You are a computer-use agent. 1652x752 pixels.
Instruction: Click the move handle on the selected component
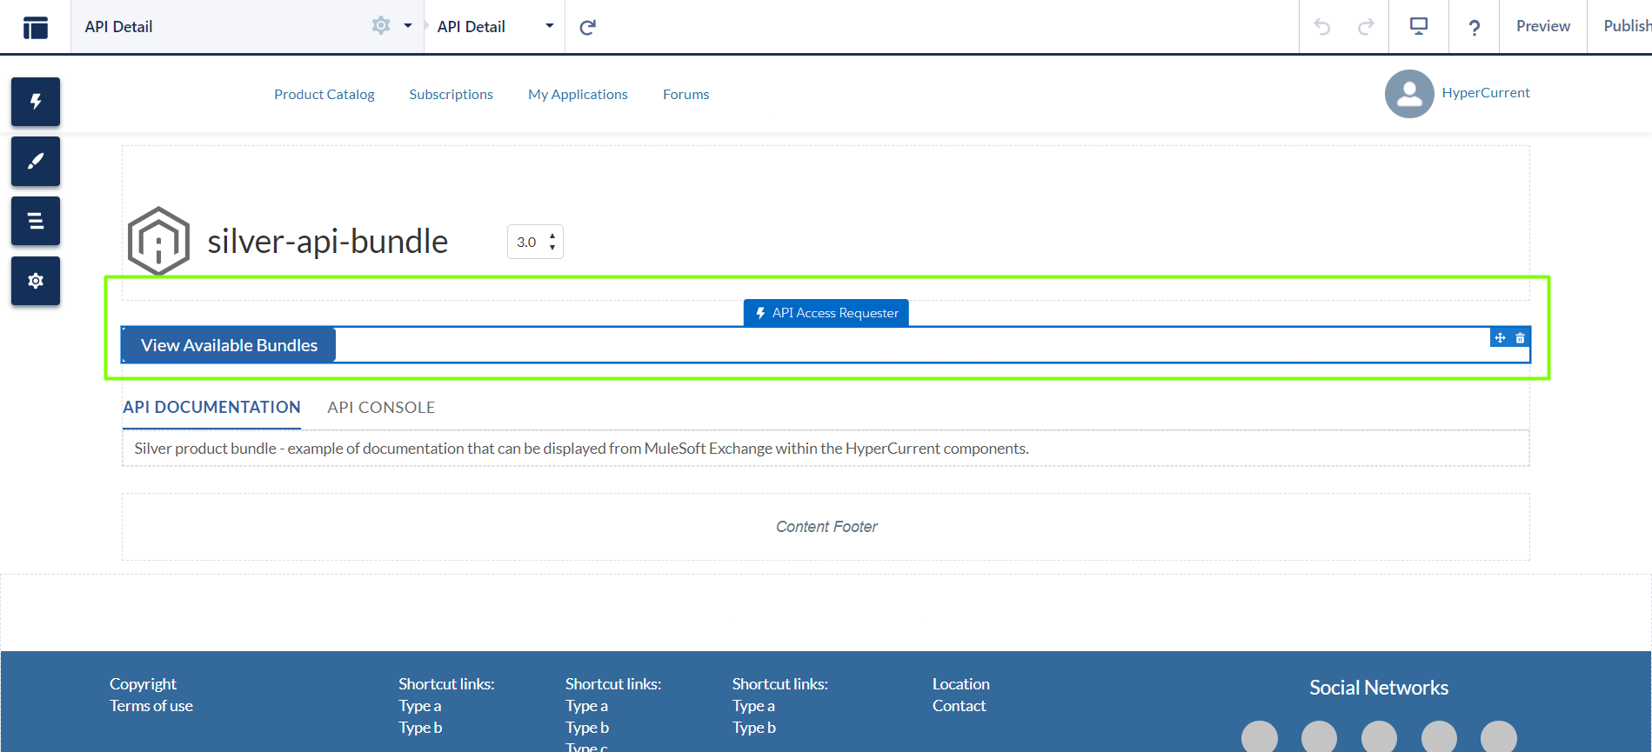tap(1500, 338)
